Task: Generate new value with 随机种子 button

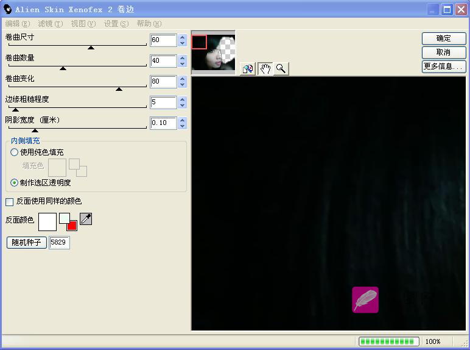Action: click(27, 242)
